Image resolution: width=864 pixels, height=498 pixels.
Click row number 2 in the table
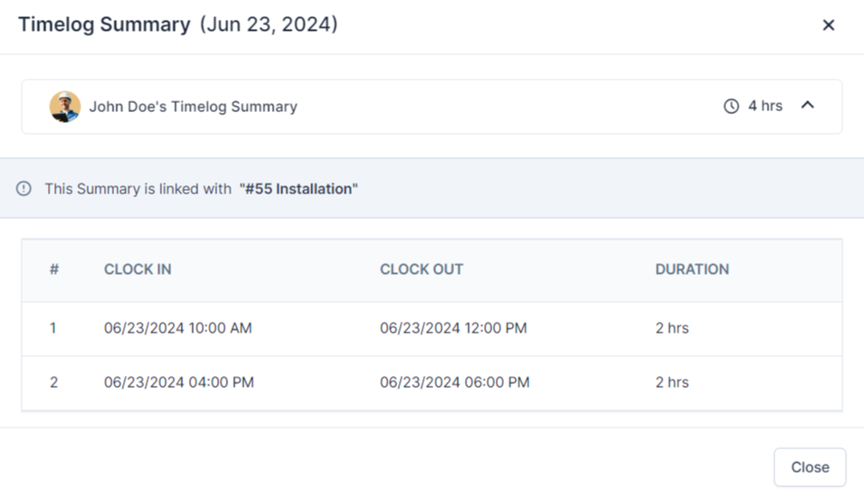pos(54,382)
